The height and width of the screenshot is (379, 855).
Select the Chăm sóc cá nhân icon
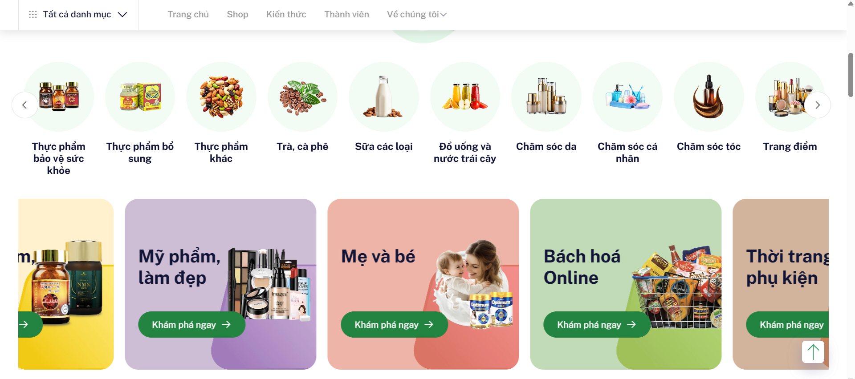[627, 97]
